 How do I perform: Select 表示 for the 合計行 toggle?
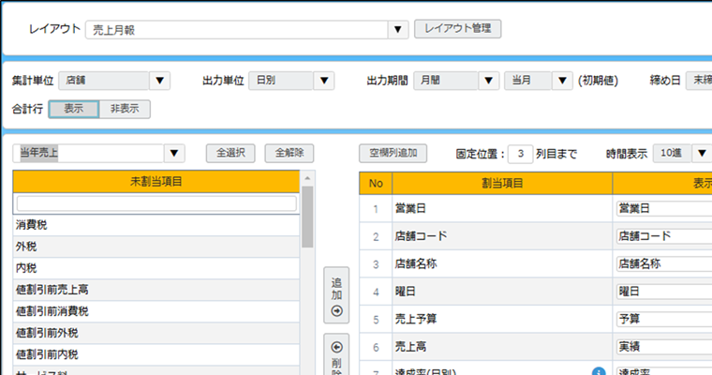pos(73,109)
